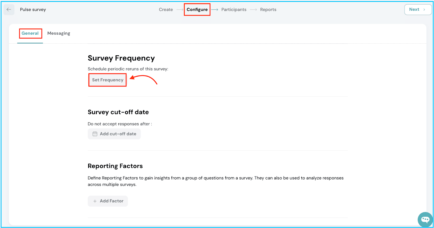Screen dimensions: 434x228
Task: Click the plus icon beside Add Factor
Action: pyautogui.click(x=95, y=201)
